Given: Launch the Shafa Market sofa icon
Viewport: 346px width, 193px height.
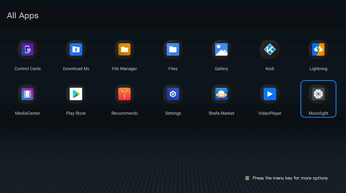Looking at the screenshot, I should 221,94.
